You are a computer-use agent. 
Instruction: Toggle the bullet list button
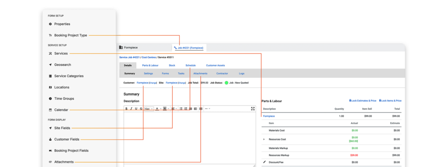(181, 108)
